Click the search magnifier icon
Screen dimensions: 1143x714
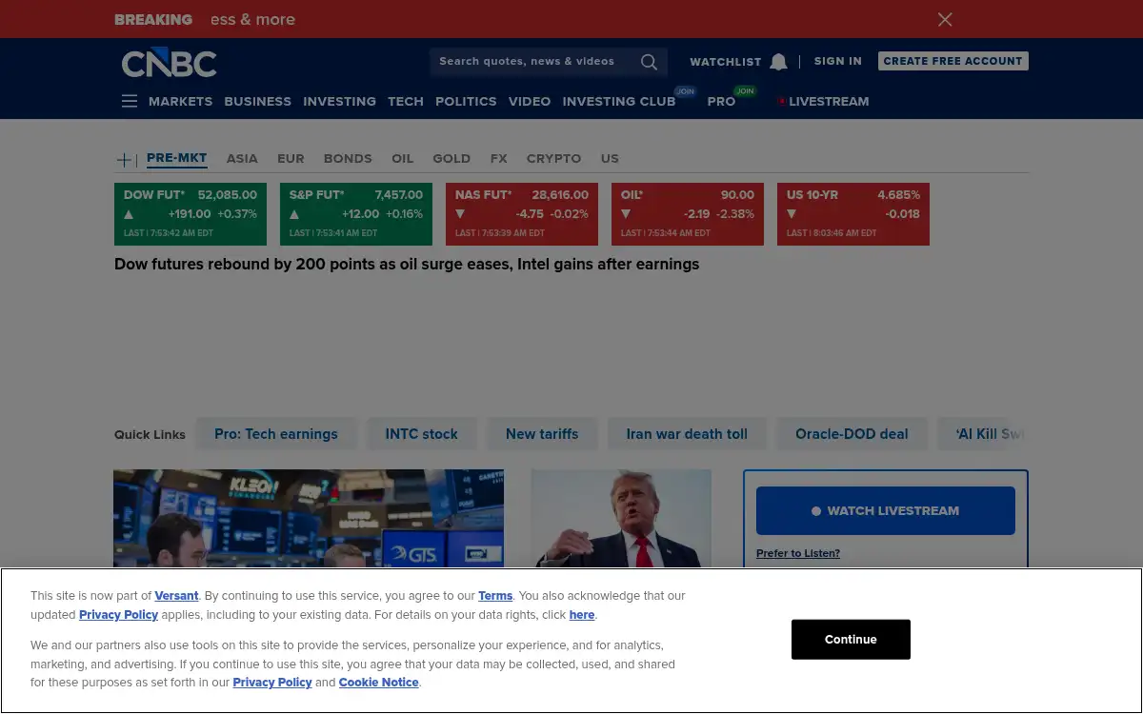pos(649,62)
